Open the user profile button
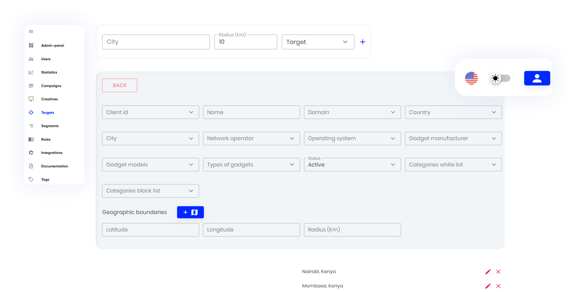 tap(537, 78)
